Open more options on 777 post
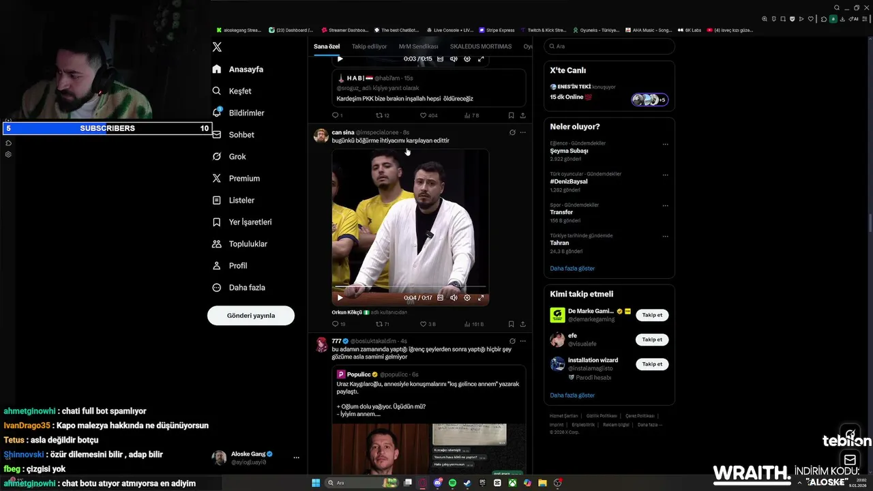This screenshot has height=491, width=873. (523, 341)
